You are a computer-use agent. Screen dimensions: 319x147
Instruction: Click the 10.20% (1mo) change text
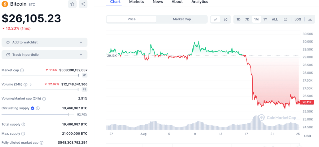(18, 28)
